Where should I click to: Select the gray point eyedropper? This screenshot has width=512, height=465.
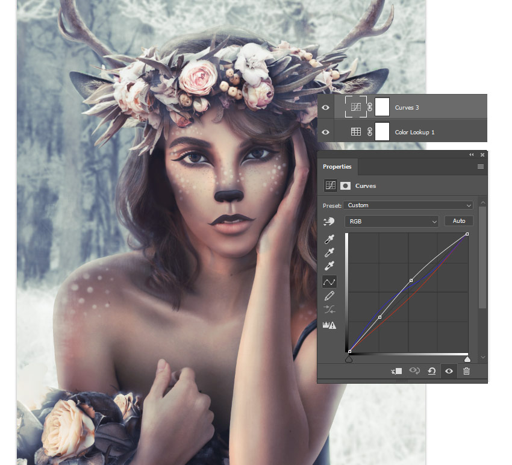pyautogui.click(x=329, y=253)
